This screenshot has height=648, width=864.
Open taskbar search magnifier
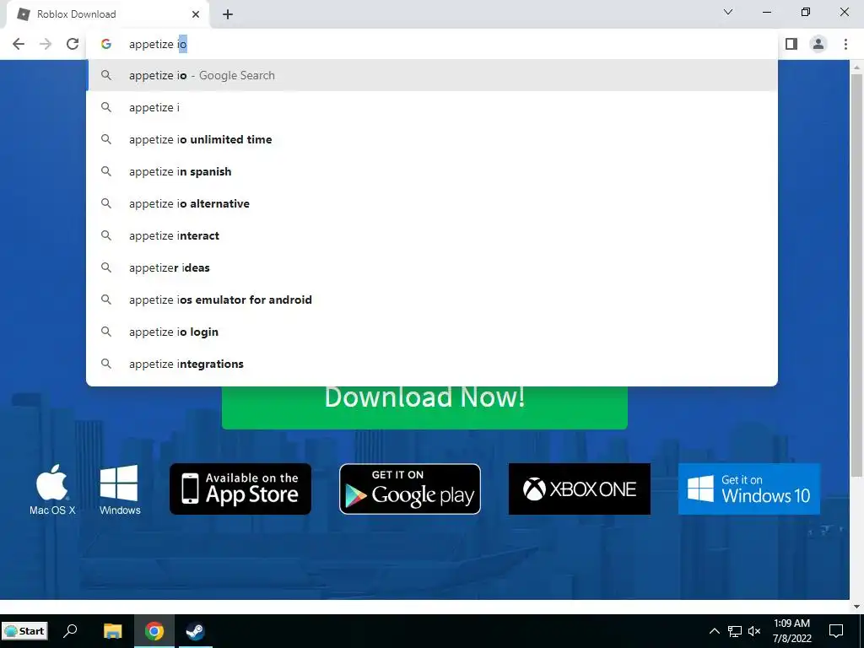[71, 631]
